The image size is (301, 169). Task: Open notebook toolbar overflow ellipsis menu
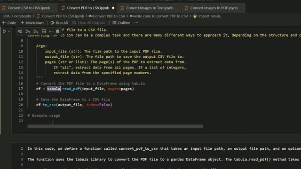point(136,23)
